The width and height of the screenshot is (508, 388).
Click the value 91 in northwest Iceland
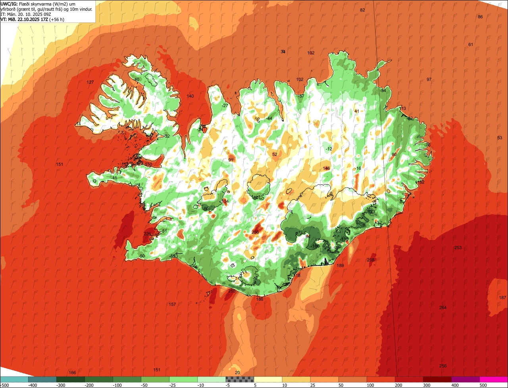(231, 160)
